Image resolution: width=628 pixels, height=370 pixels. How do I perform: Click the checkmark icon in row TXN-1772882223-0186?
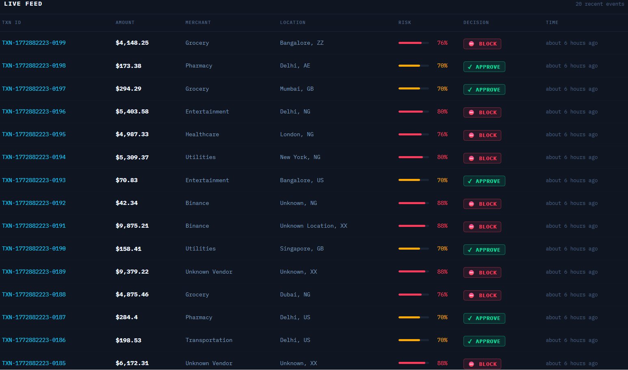(470, 342)
